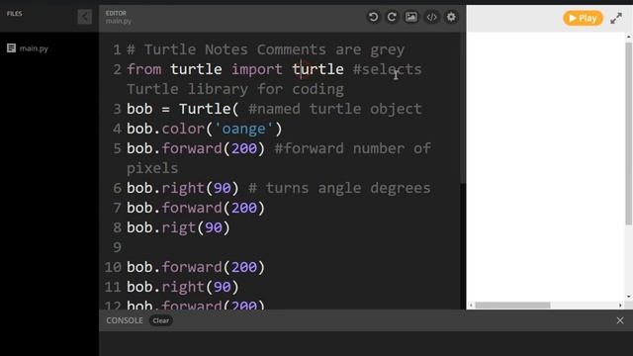Click 'bob.forward(200)' on line 7

click(x=196, y=208)
